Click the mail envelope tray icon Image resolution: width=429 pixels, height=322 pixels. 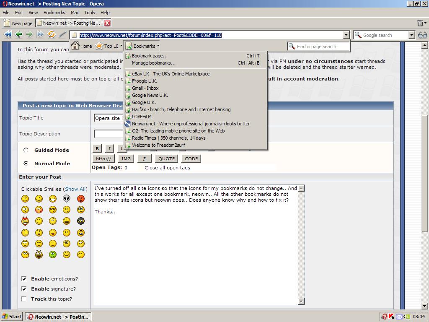(399, 317)
